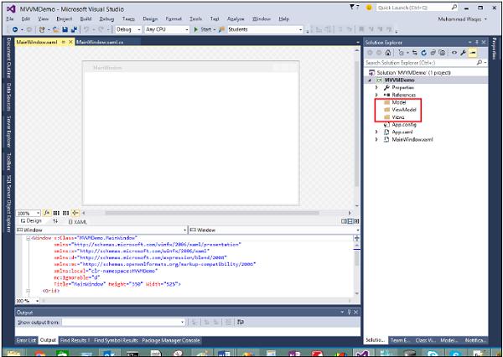The height and width of the screenshot is (357, 503).
Task: Click the Home icon in Solution Explorer
Action: click(x=387, y=52)
